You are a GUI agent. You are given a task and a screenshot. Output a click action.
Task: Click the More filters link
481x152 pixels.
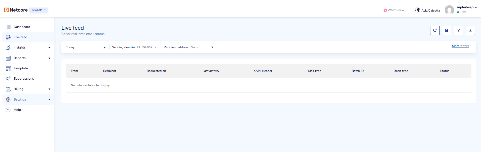click(x=460, y=46)
